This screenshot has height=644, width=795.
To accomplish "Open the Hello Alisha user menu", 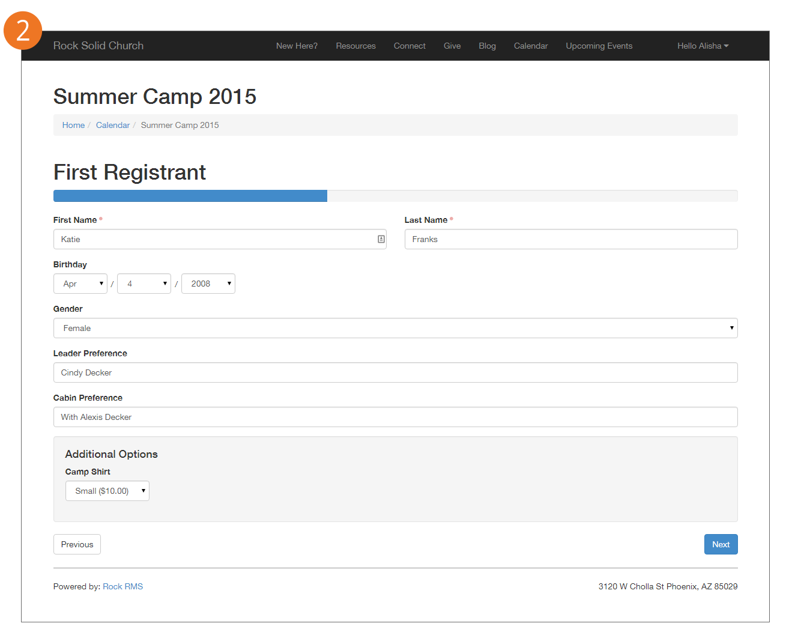I will point(703,46).
